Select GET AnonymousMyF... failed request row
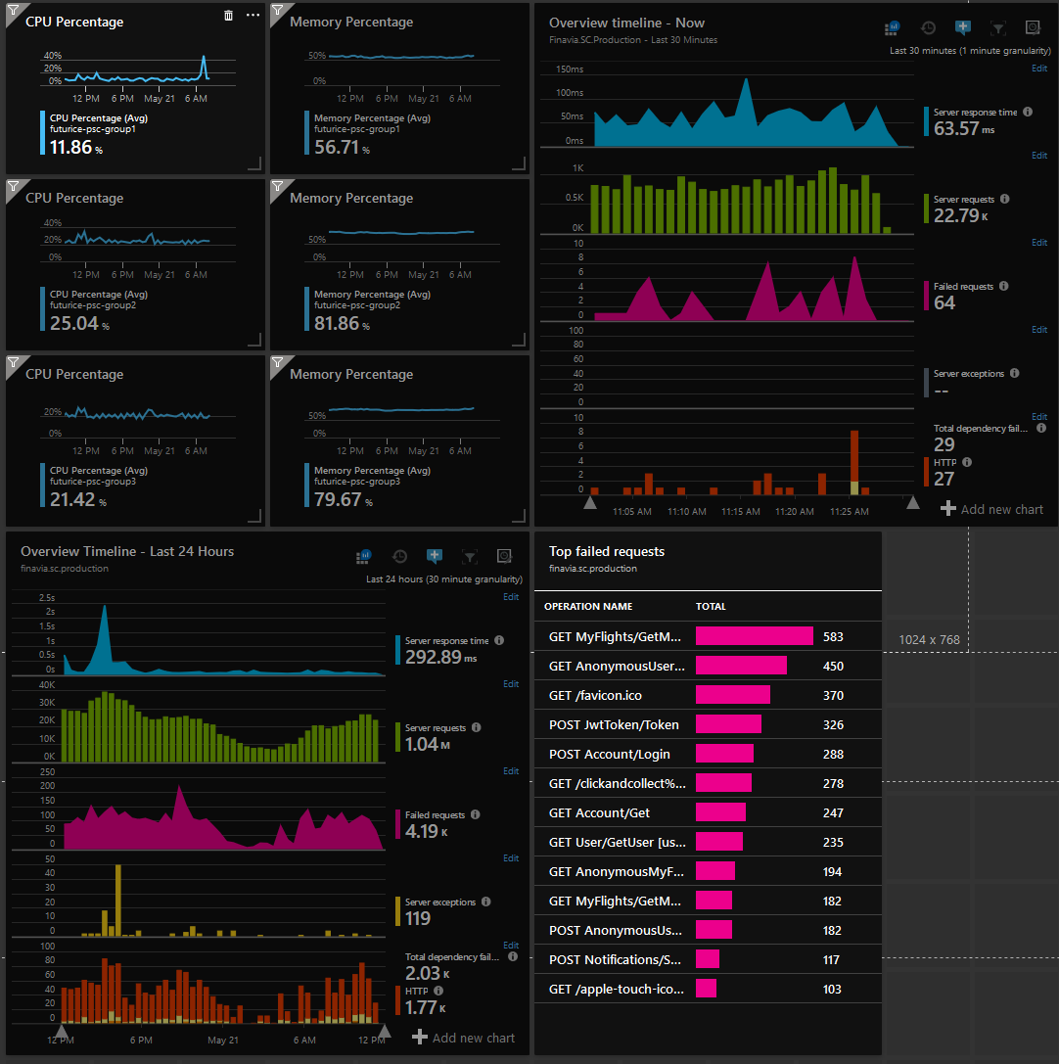Viewport: 1059px width, 1064px height. 709,872
